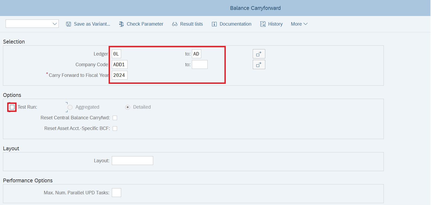Select the Detailed radio button
The image size is (431, 205).
tap(128, 107)
